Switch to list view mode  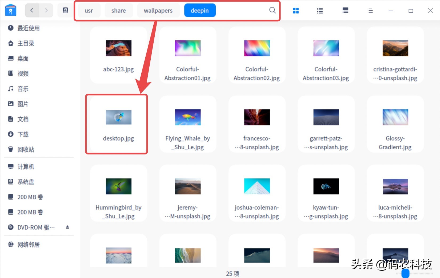319,10
